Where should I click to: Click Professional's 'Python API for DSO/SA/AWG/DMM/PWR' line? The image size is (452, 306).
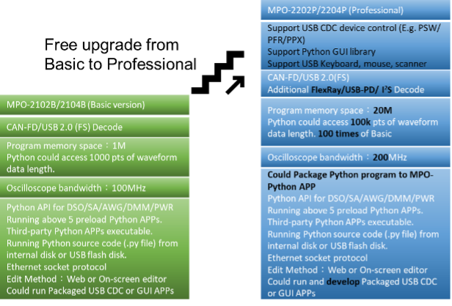point(351,198)
